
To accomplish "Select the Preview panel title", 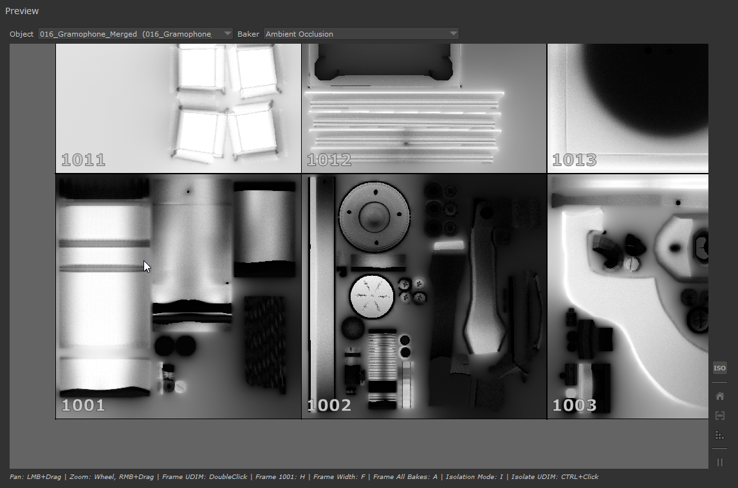I will pos(22,11).
